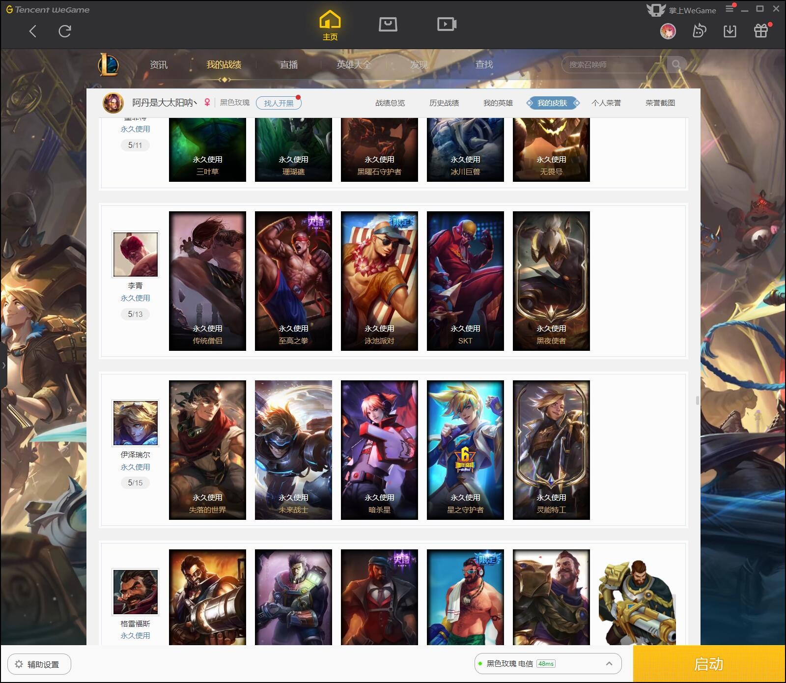Open the 泳池派对 skin card
Image resolution: width=786 pixels, height=683 pixels.
379,281
